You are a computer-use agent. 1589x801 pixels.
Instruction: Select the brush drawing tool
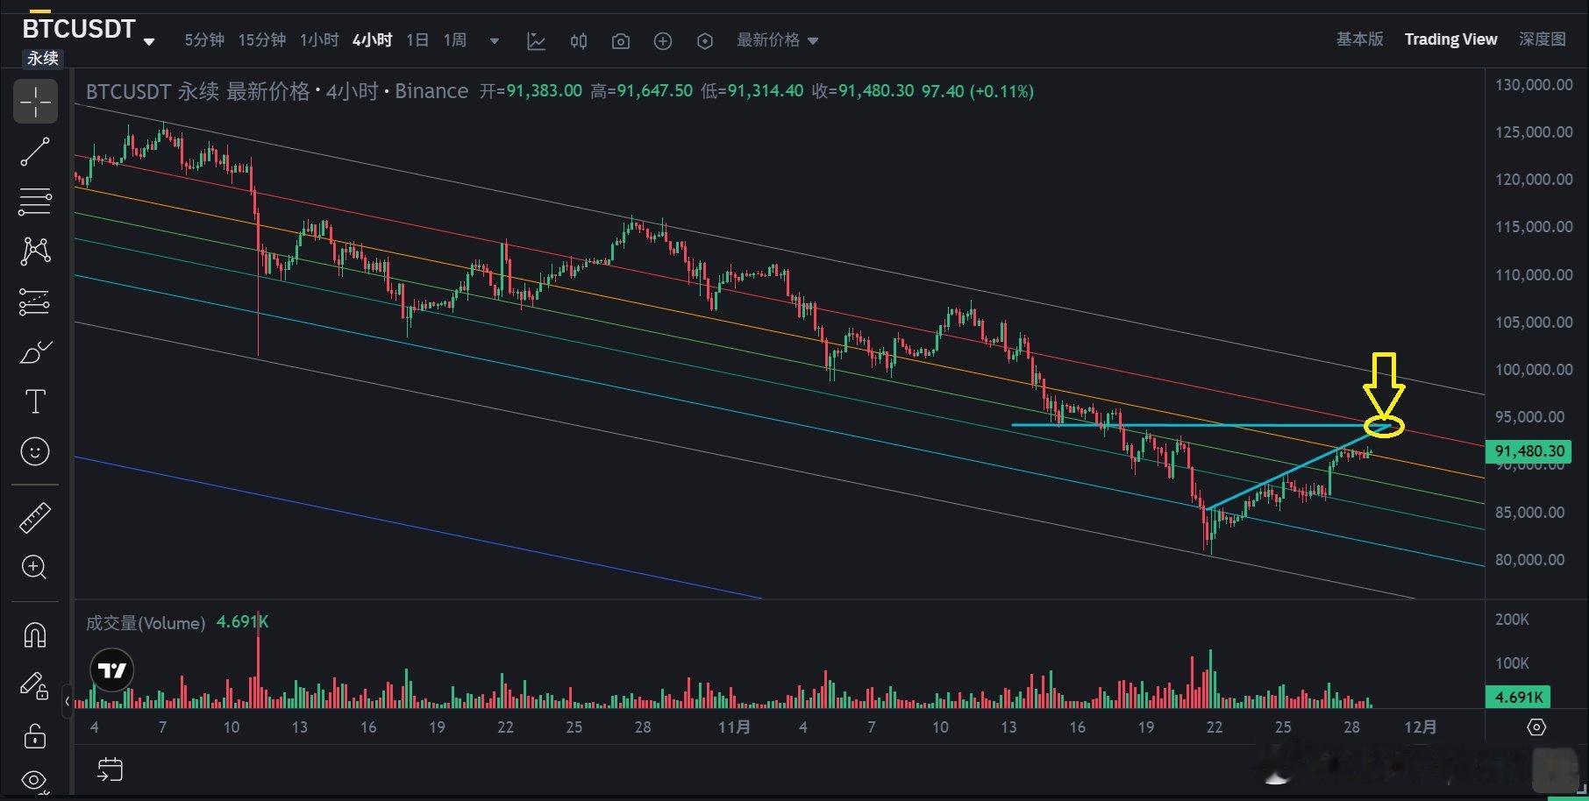[x=35, y=353]
